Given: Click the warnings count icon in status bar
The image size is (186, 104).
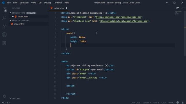Looking at the screenshot, I should (x=8, y=103).
